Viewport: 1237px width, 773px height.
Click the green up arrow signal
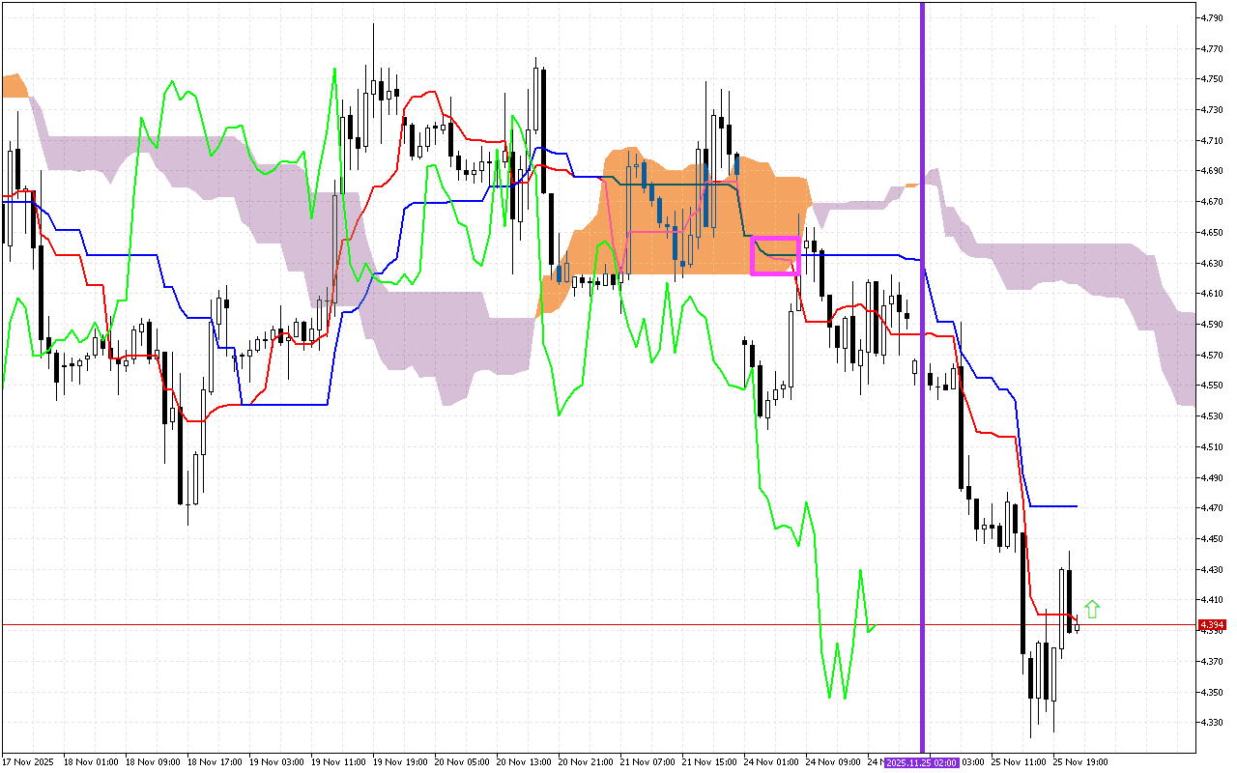click(1092, 609)
